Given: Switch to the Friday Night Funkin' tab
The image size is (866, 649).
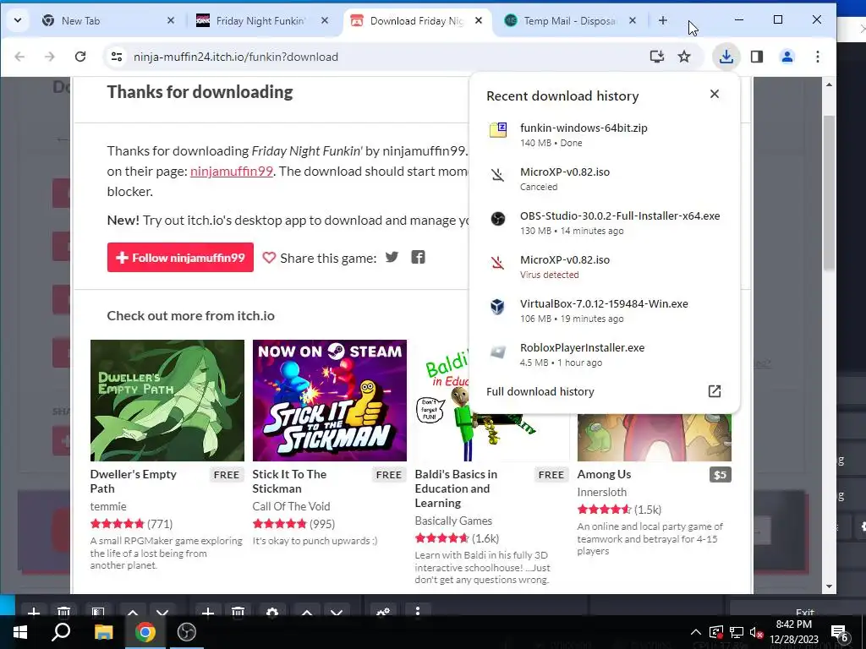Looking at the screenshot, I should click(262, 21).
